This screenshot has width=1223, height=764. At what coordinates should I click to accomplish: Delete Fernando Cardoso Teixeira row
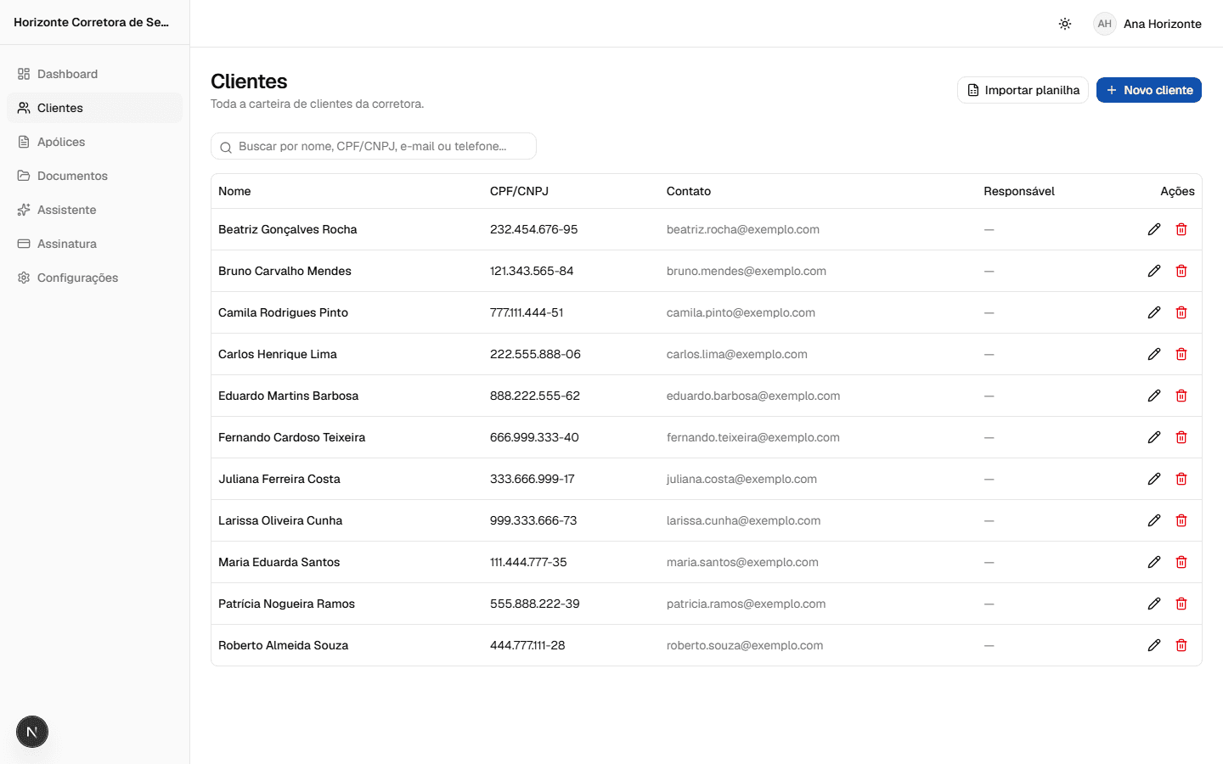[1181, 437]
